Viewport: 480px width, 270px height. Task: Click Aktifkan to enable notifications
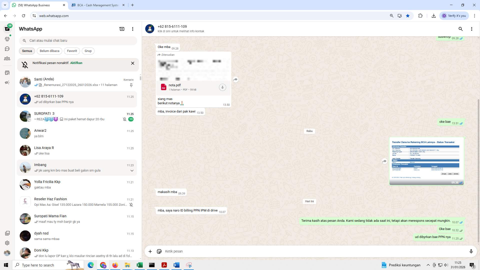[76, 63]
